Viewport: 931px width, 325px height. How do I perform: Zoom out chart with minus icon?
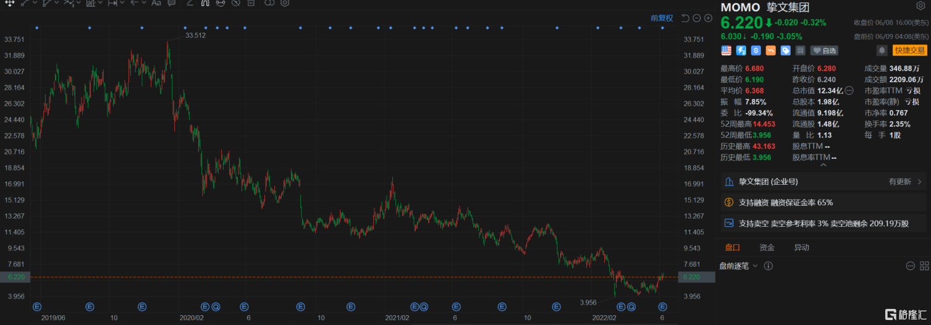[697, 19]
